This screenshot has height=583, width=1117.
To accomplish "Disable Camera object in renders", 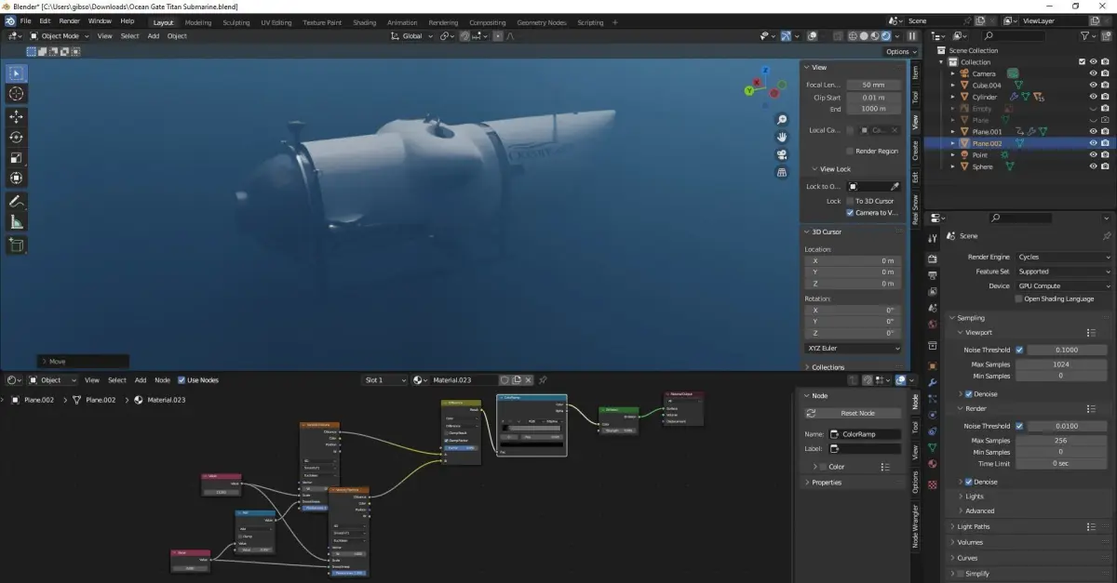I will 1105,73.
